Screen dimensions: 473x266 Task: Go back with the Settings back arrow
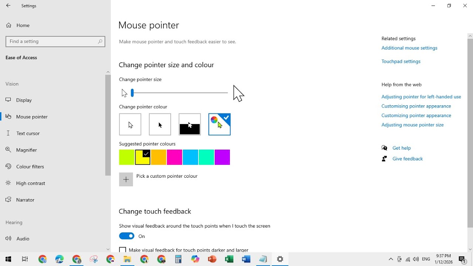pyautogui.click(x=8, y=6)
